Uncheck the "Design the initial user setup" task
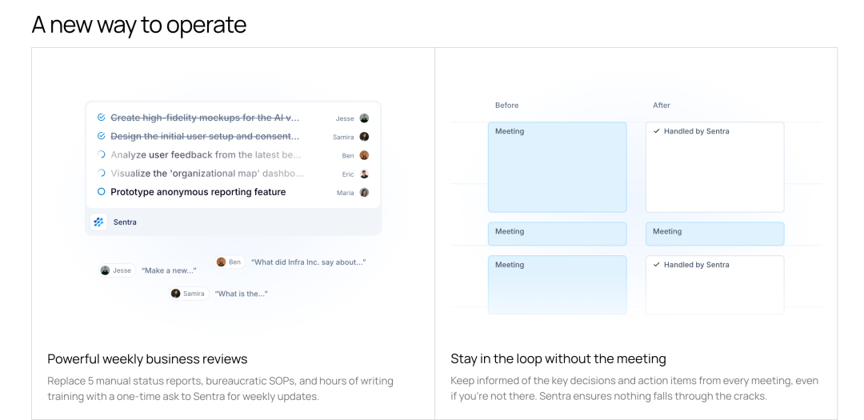Screen dimensions: 864x420 (x=101, y=136)
